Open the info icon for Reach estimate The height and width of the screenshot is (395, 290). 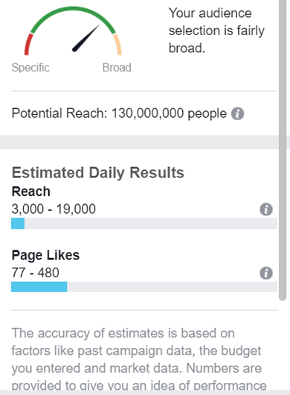tap(266, 209)
